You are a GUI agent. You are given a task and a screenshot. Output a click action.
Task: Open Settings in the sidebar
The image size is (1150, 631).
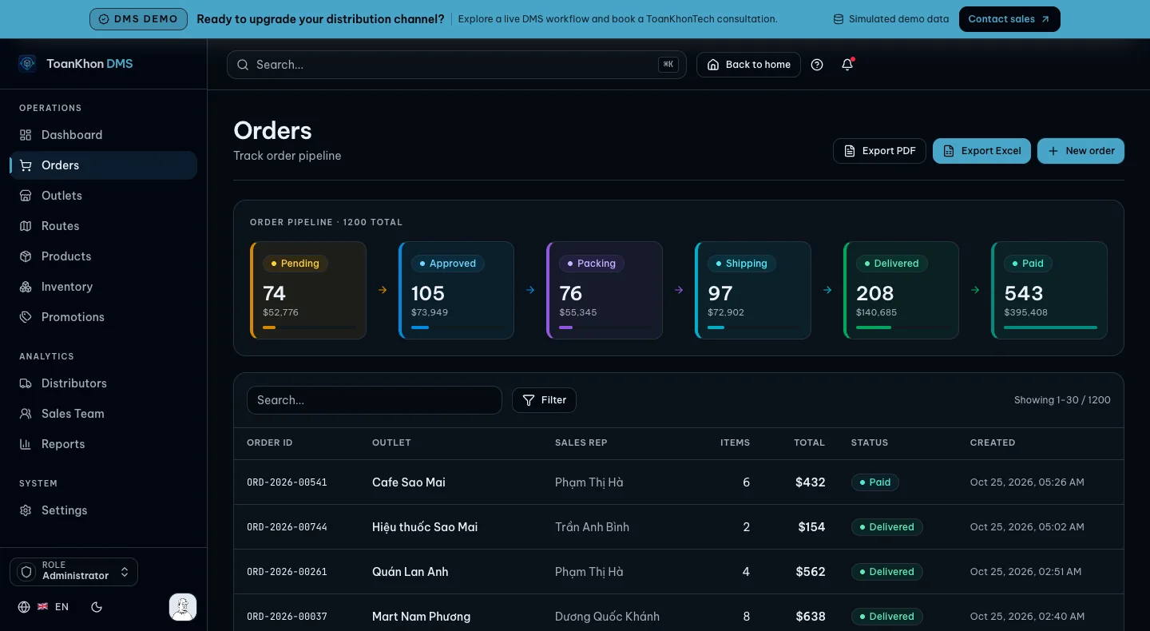(103, 510)
